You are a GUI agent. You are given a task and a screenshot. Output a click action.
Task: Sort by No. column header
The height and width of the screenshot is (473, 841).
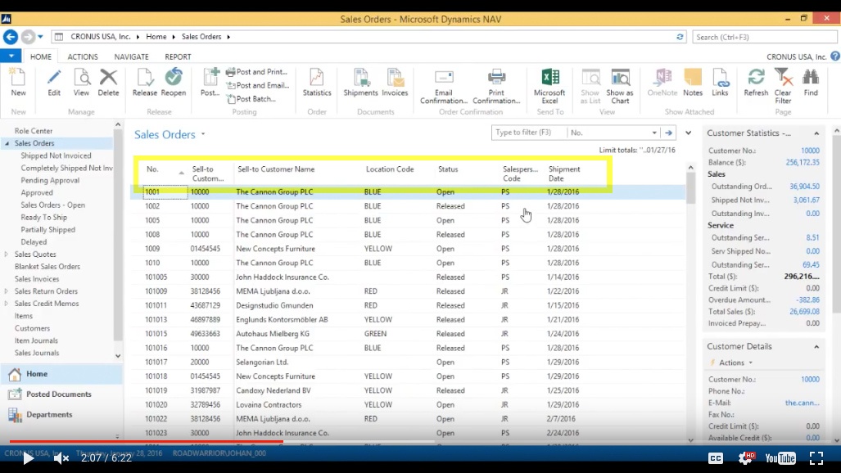tap(152, 169)
